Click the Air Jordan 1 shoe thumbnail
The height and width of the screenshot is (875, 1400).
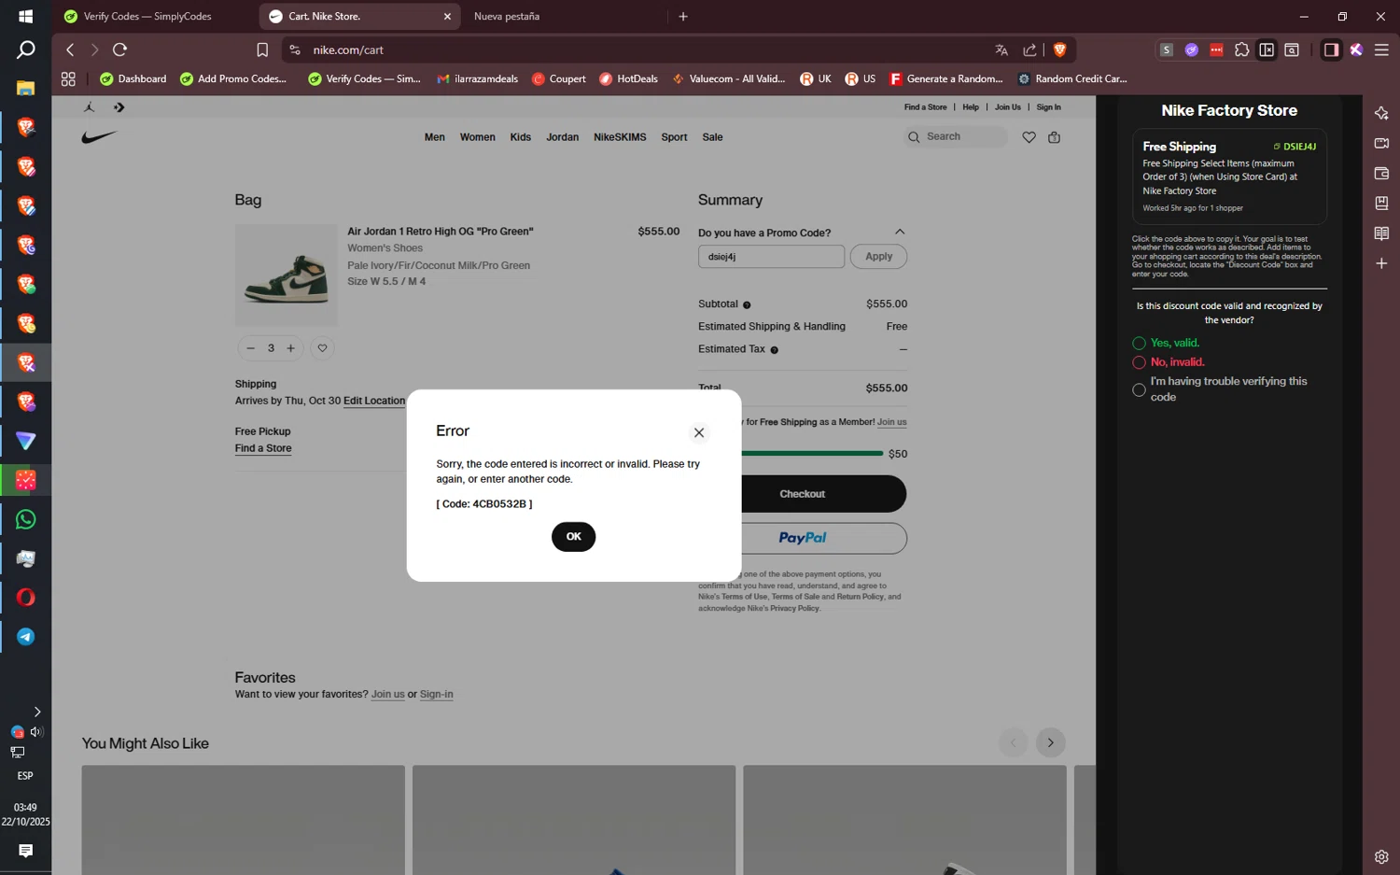pos(287,275)
